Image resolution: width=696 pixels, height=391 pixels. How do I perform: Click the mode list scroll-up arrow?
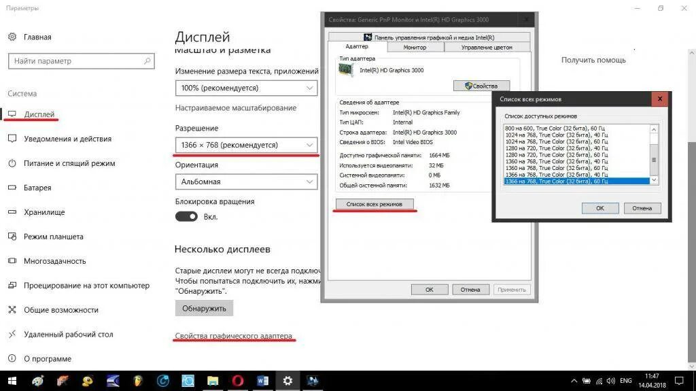point(654,129)
